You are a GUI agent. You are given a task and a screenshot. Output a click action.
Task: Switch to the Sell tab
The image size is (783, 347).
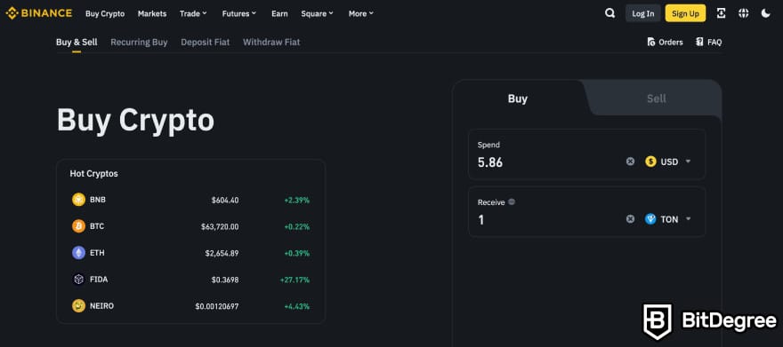pos(656,99)
